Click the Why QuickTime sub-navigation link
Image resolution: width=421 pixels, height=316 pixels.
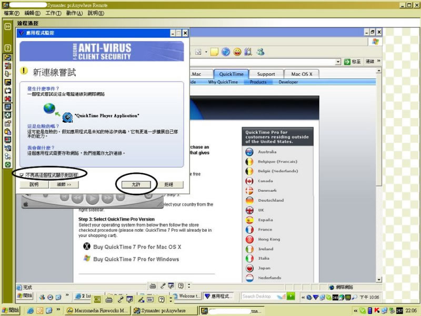pos(223,82)
